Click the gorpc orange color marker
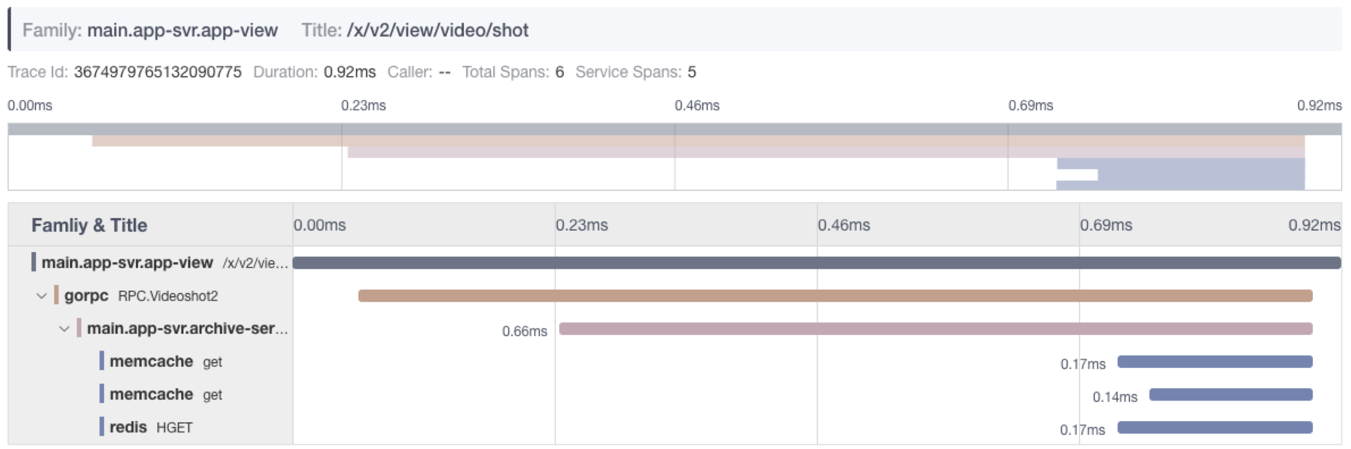Viewport: 1351px width, 449px height. pyautogui.click(x=56, y=295)
